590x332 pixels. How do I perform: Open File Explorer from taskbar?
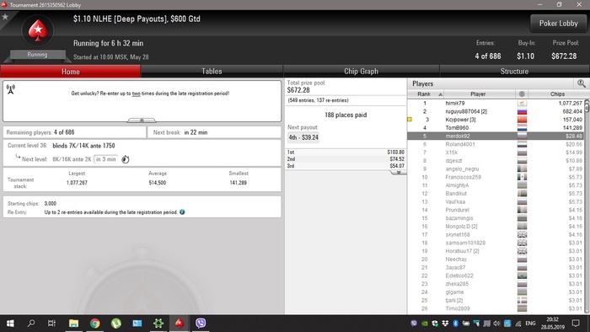(x=73, y=324)
